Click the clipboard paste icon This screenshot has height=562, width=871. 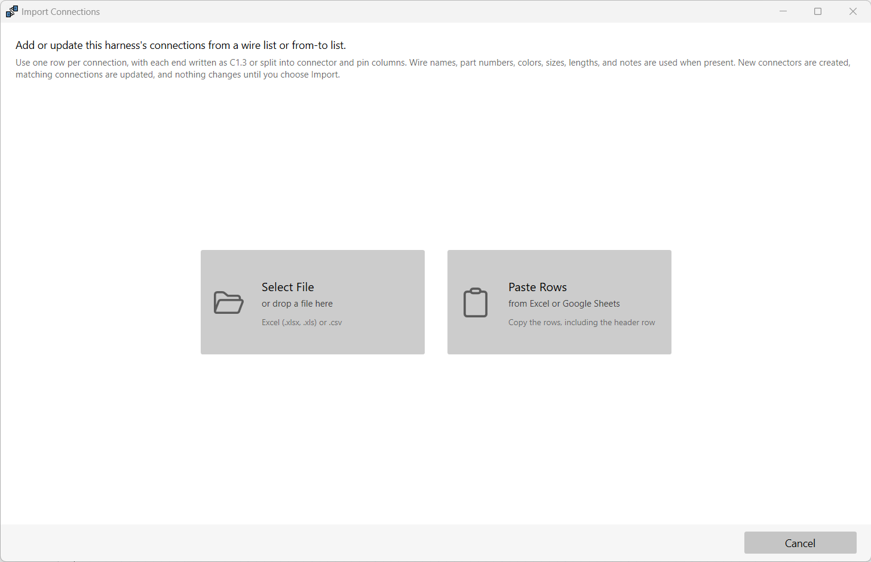(x=476, y=302)
